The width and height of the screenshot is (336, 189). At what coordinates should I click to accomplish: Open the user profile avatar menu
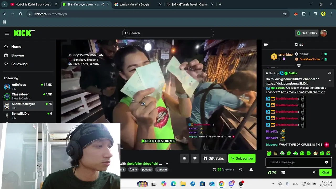click(x=324, y=33)
